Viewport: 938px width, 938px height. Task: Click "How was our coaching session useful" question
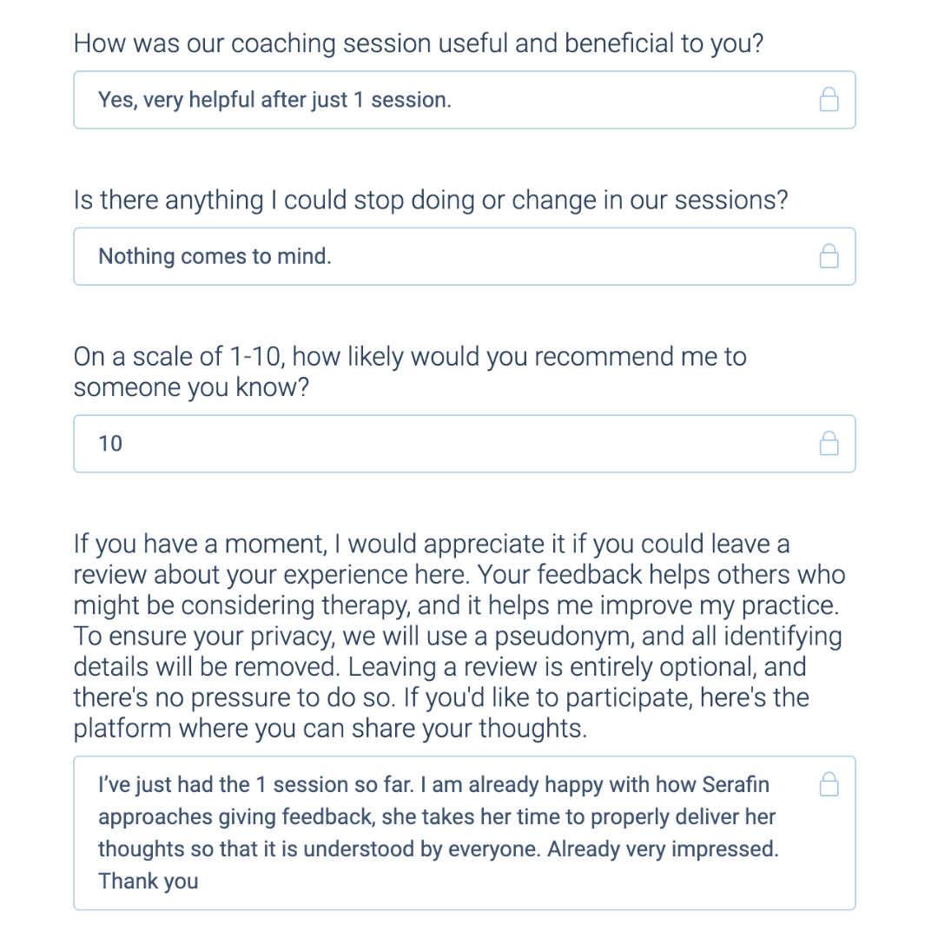[419, 43]
